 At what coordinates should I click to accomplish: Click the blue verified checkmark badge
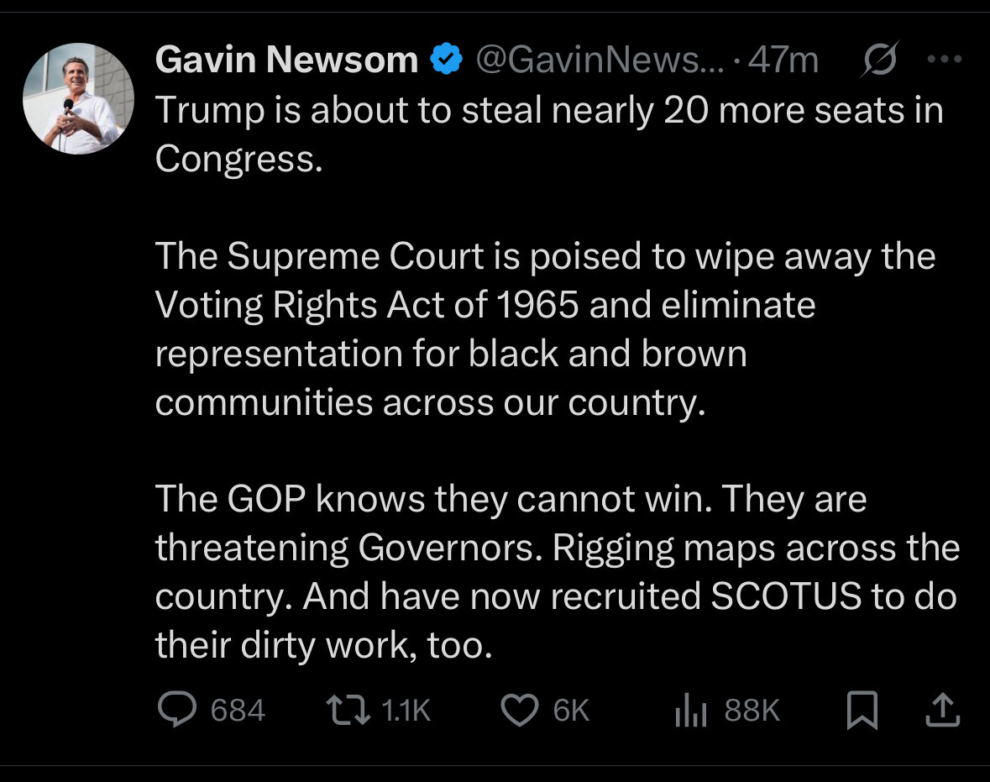pos(447,60)
